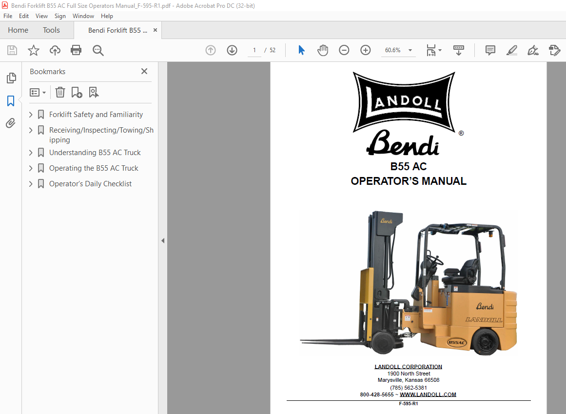The height and width of the screenshot is (414, 566).
Task: Open the File menu
Action: [8, 16]
